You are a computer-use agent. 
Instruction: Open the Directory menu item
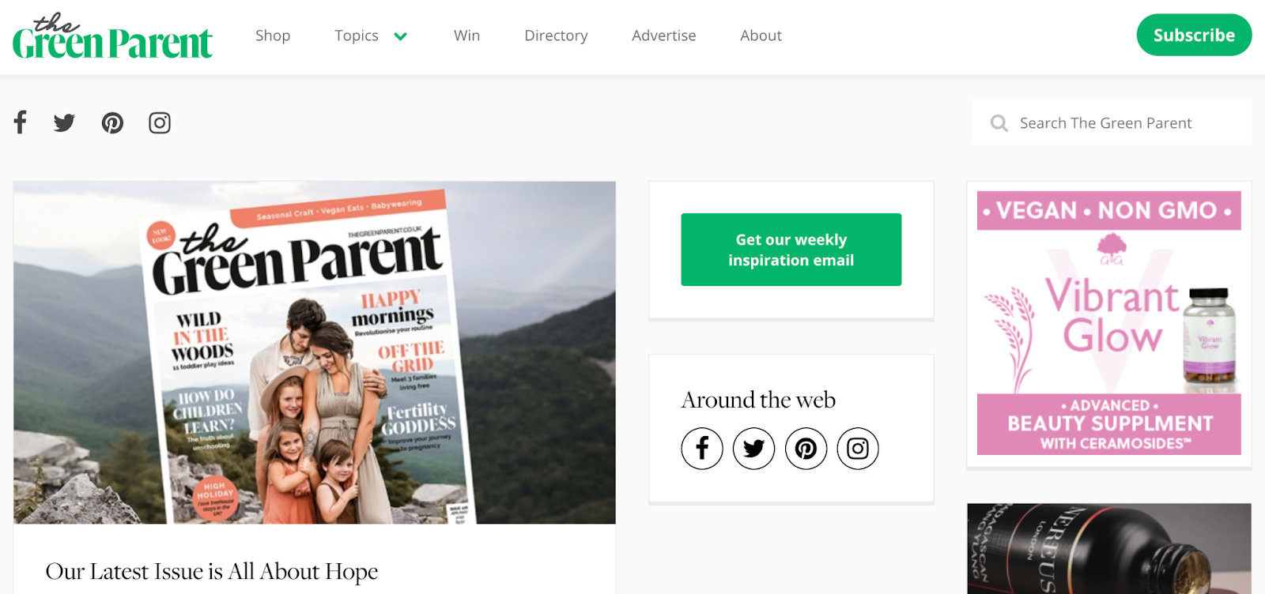(x=556, y=36)
